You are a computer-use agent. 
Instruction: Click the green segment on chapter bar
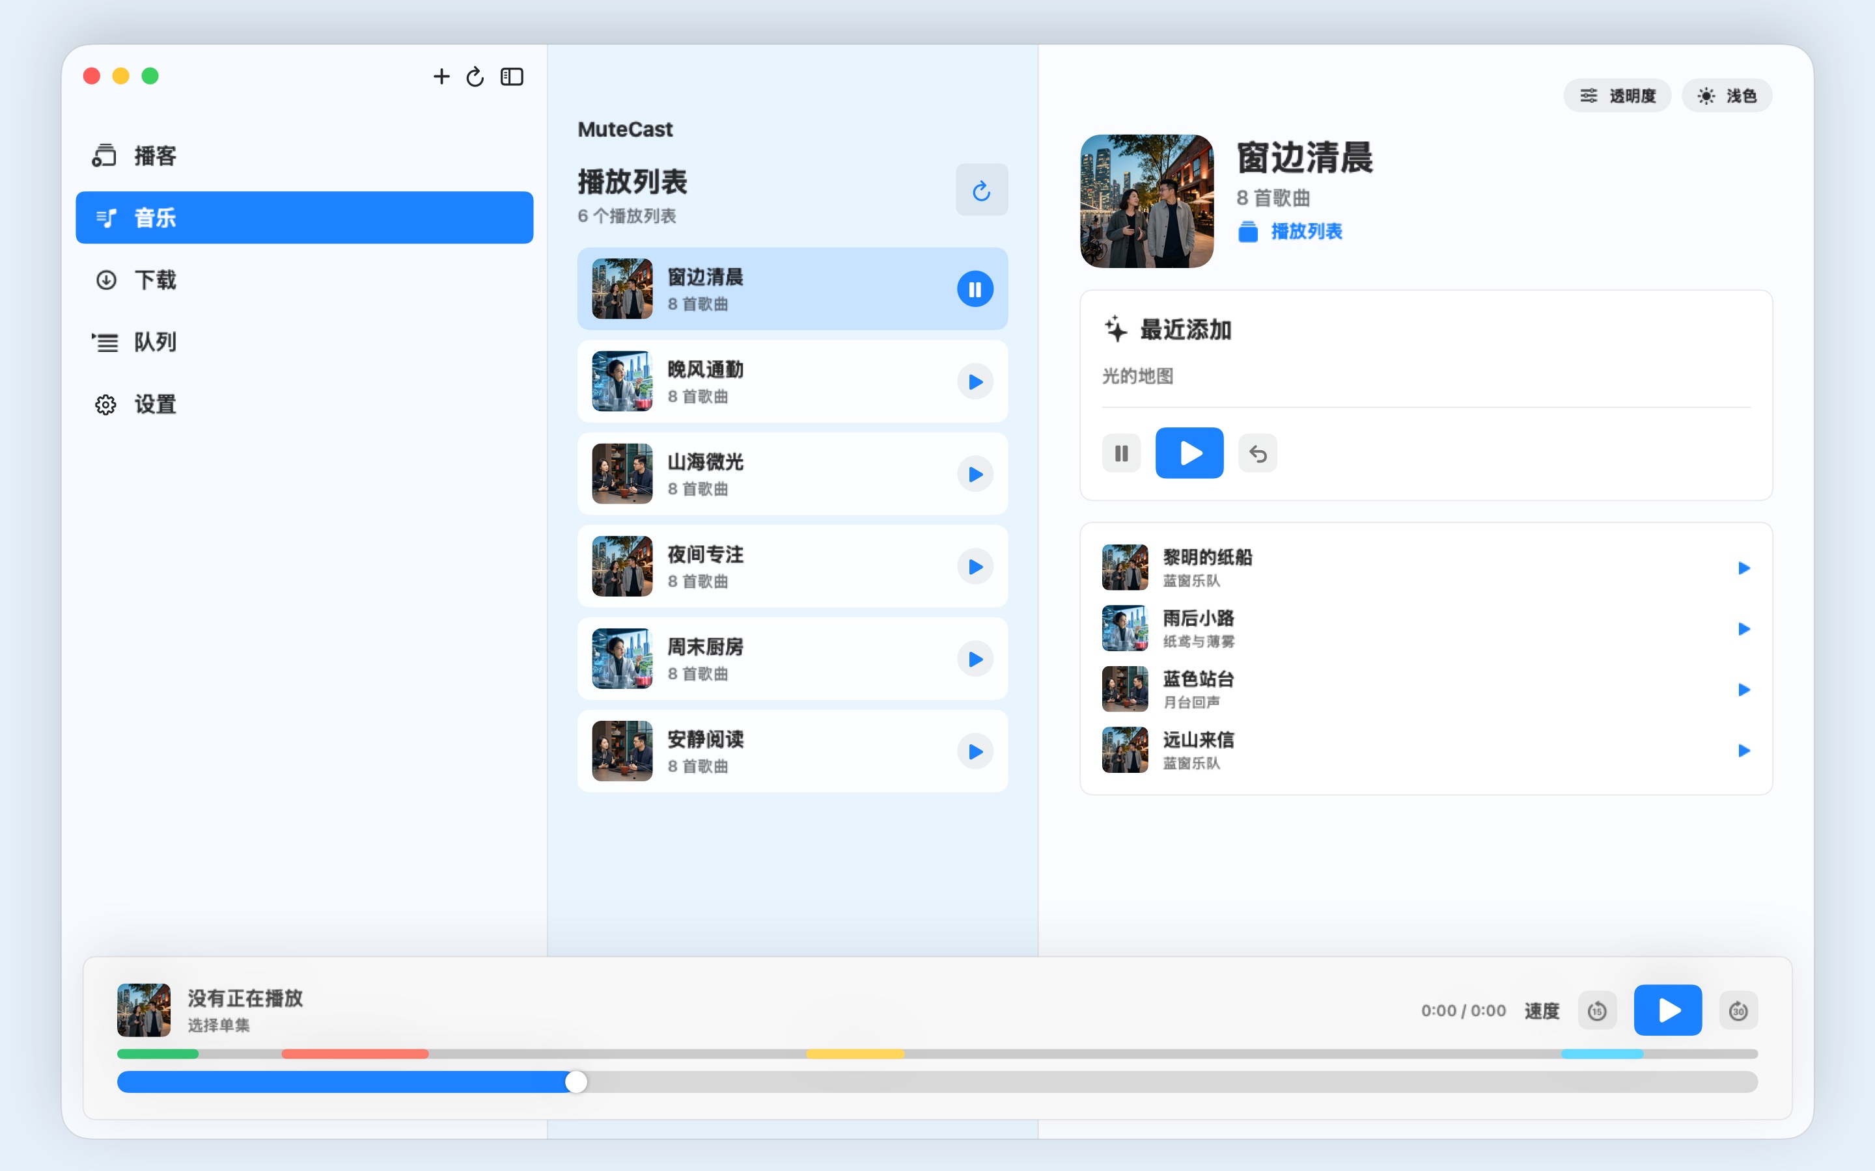point(158,1054)
